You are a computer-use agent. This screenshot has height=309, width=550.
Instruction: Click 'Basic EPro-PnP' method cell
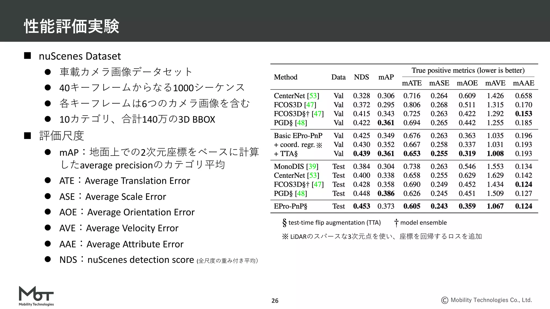point(298,136)
